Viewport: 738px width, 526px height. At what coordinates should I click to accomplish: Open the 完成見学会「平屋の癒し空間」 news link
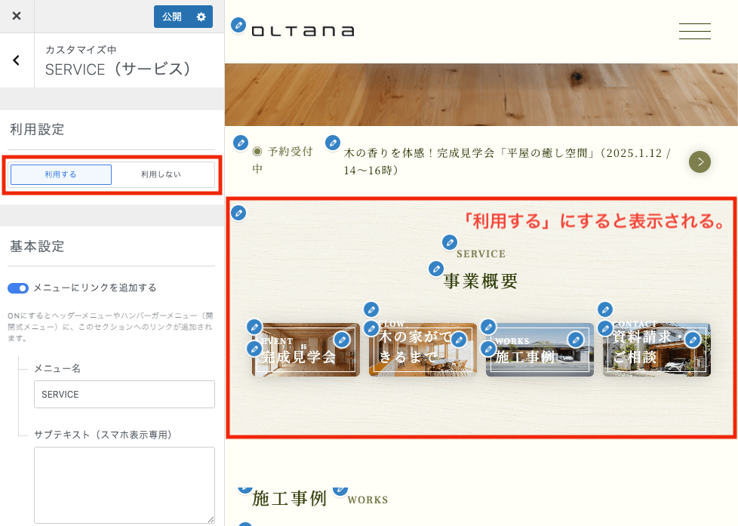click(x=507, y=161)
